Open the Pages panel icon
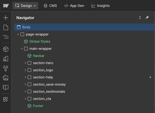 click(x=6, y=27)
